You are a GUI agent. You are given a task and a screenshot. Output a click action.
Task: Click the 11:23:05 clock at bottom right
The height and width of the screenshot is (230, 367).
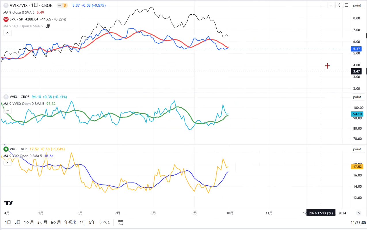click(x=359, y=223)
